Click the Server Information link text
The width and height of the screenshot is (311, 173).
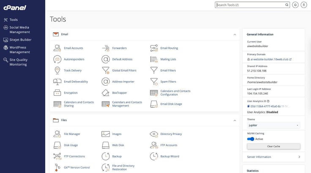(x=259, y=157)
